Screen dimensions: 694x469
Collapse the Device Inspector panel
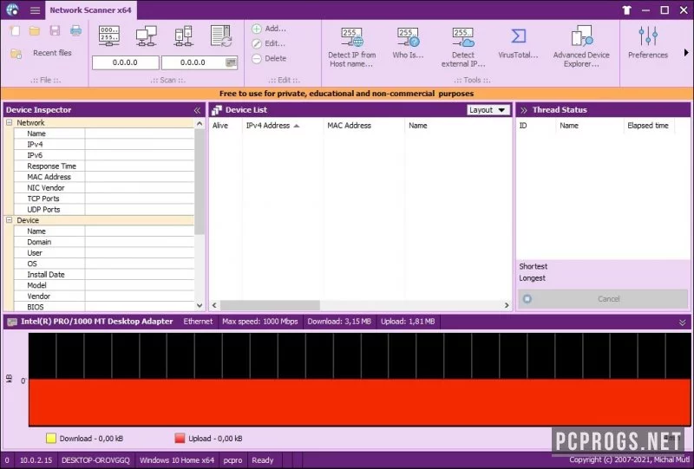pos(197,110)
